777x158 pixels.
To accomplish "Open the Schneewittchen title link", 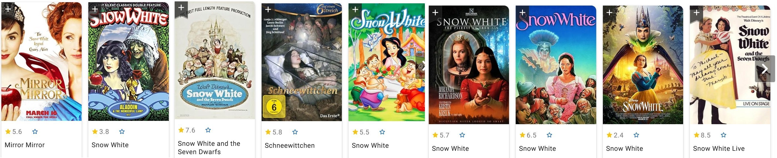I will coord(290,145).
